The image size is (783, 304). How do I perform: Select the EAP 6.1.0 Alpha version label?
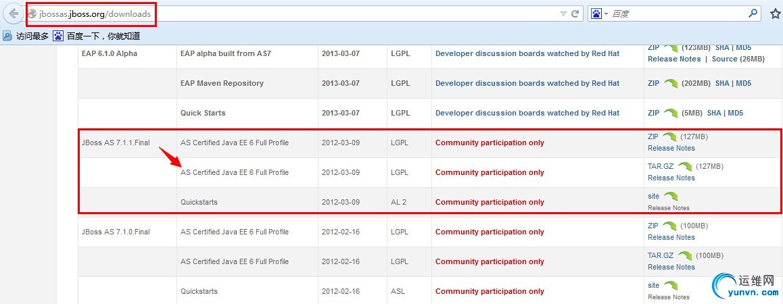tap(110, 53)
